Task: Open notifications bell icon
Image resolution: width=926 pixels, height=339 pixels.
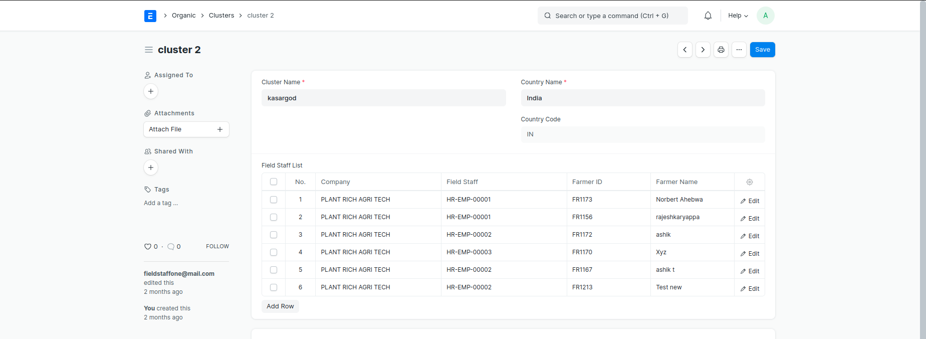Action: [708, 16]
